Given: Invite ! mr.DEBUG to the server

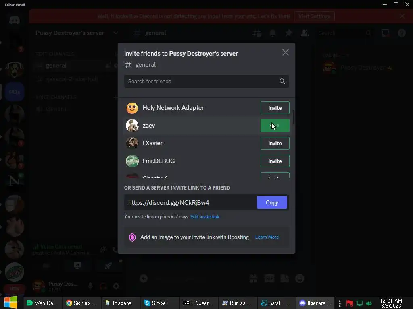Looking at the screenshot, I should pos(275,161).
